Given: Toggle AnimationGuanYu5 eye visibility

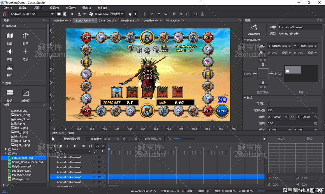Looking at the screenshot, I should click(x=99, y=177).
